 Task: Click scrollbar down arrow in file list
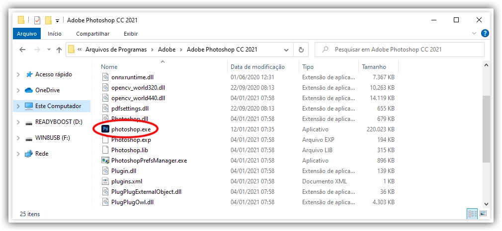click(x=486, y=204)
